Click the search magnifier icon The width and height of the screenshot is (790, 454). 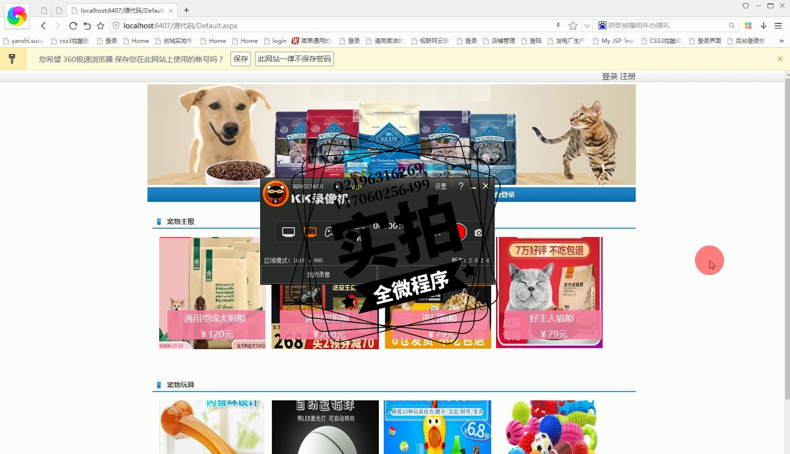pyautogui.click(x=731, y=25)
